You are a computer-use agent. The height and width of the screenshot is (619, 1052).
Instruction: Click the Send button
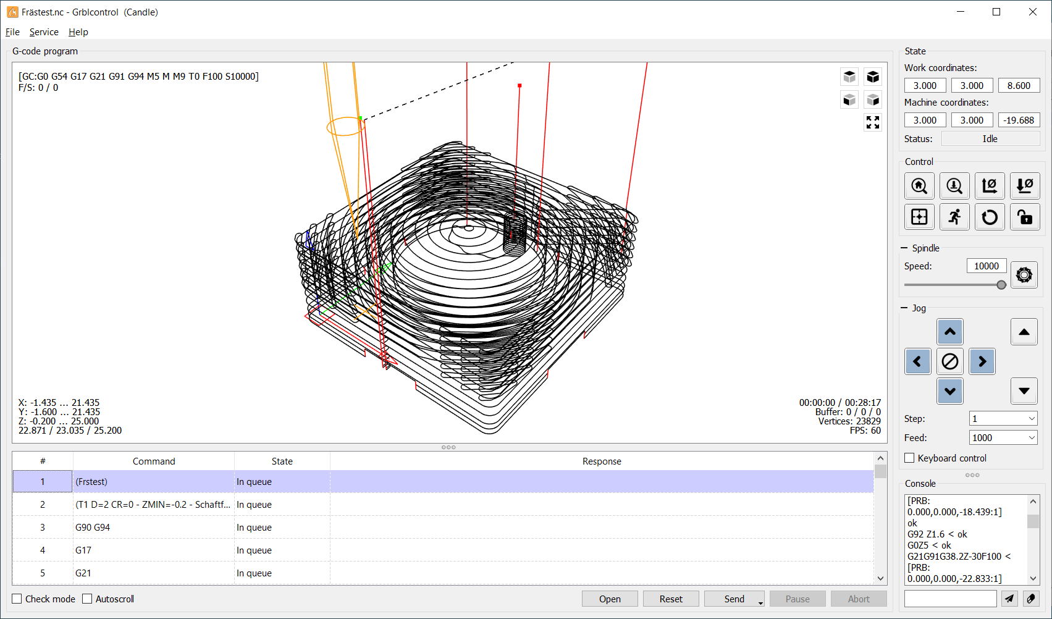point(734,599)
